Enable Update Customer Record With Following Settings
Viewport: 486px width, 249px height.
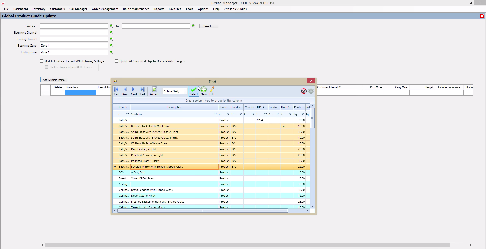point(42,61)
